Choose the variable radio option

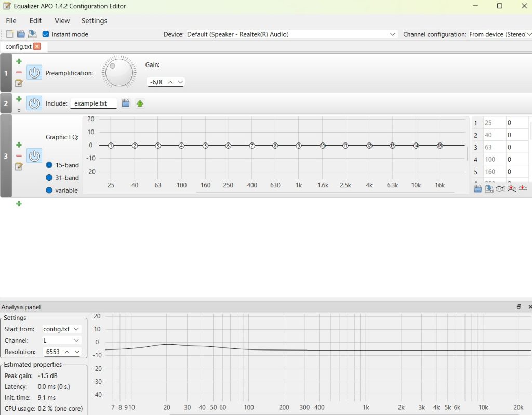tap(49, 190)
